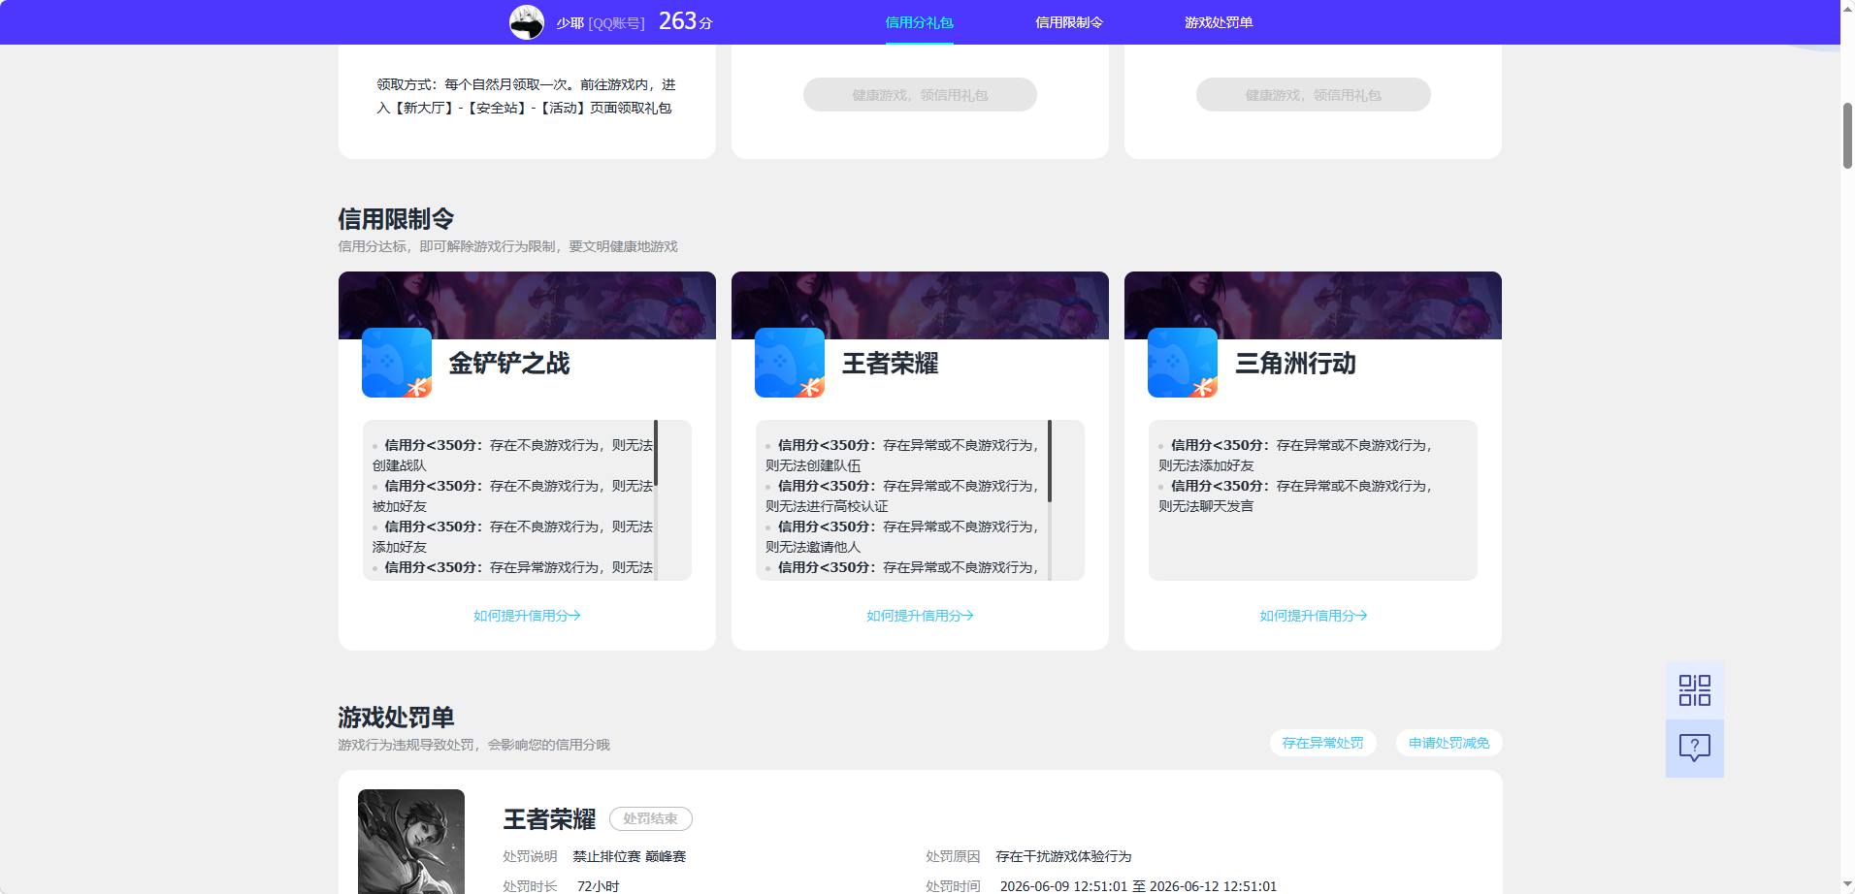Click the 少耶 username text
Image resolution: width=1855 pixels, height=894 pixels.
pos(570,23)
